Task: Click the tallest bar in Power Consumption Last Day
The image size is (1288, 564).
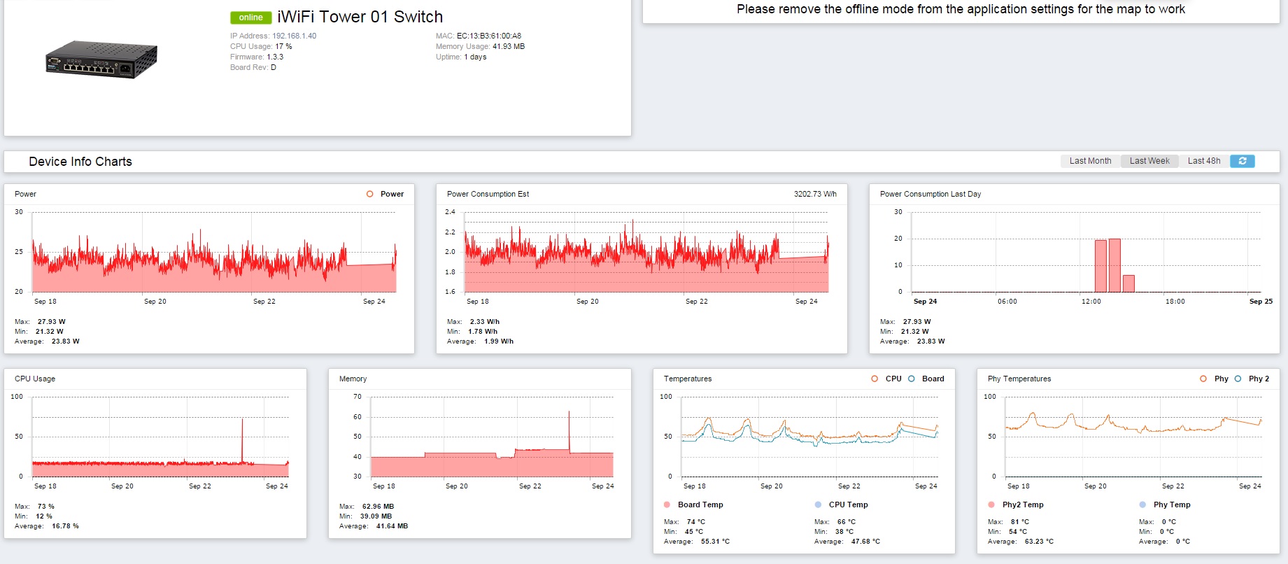Action: coord(1114,266)
